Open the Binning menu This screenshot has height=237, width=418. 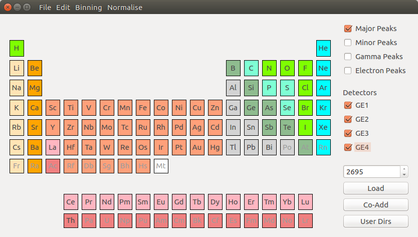tap(88, 8)
